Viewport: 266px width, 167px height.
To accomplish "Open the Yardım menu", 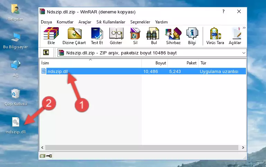I will click(161, 22).
